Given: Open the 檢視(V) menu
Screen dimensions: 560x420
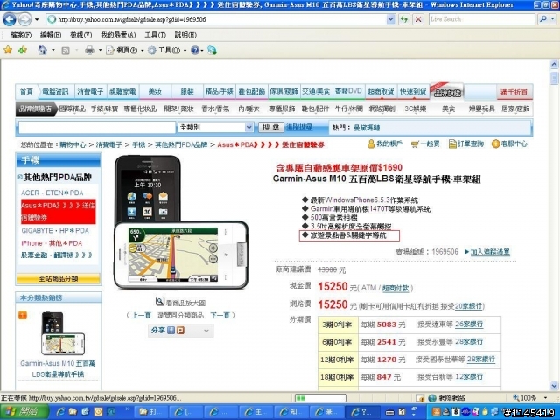Looking at the screenshot, I should 80,35.
